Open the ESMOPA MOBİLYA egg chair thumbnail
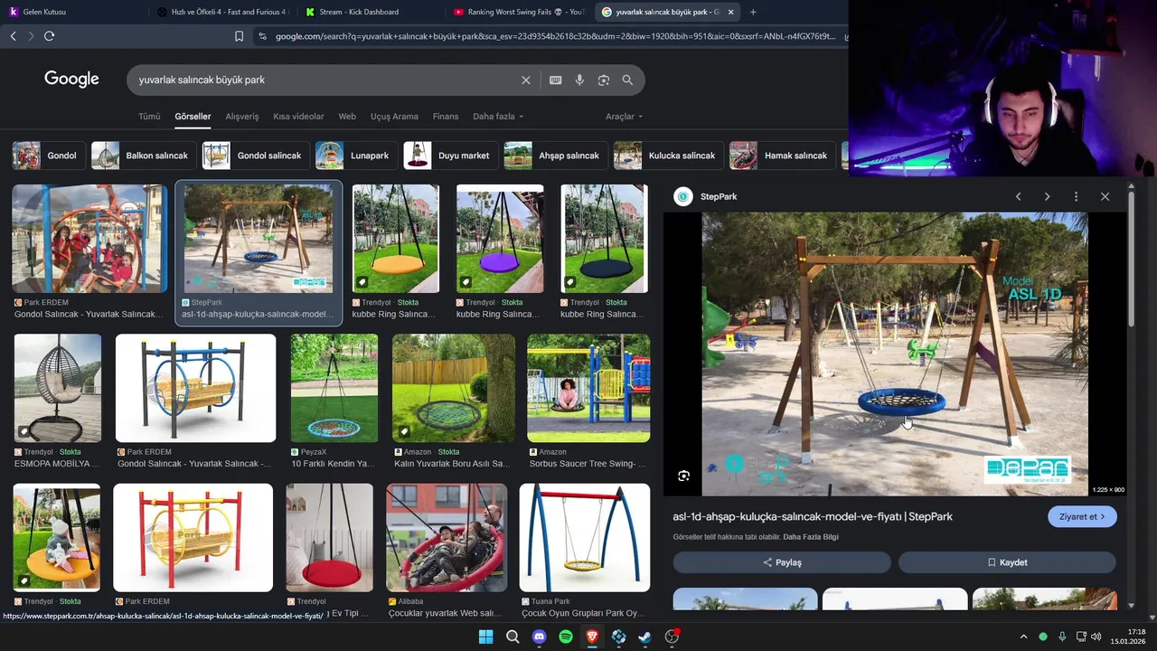Screen dimensions: 1157x651 pos(58,388)
